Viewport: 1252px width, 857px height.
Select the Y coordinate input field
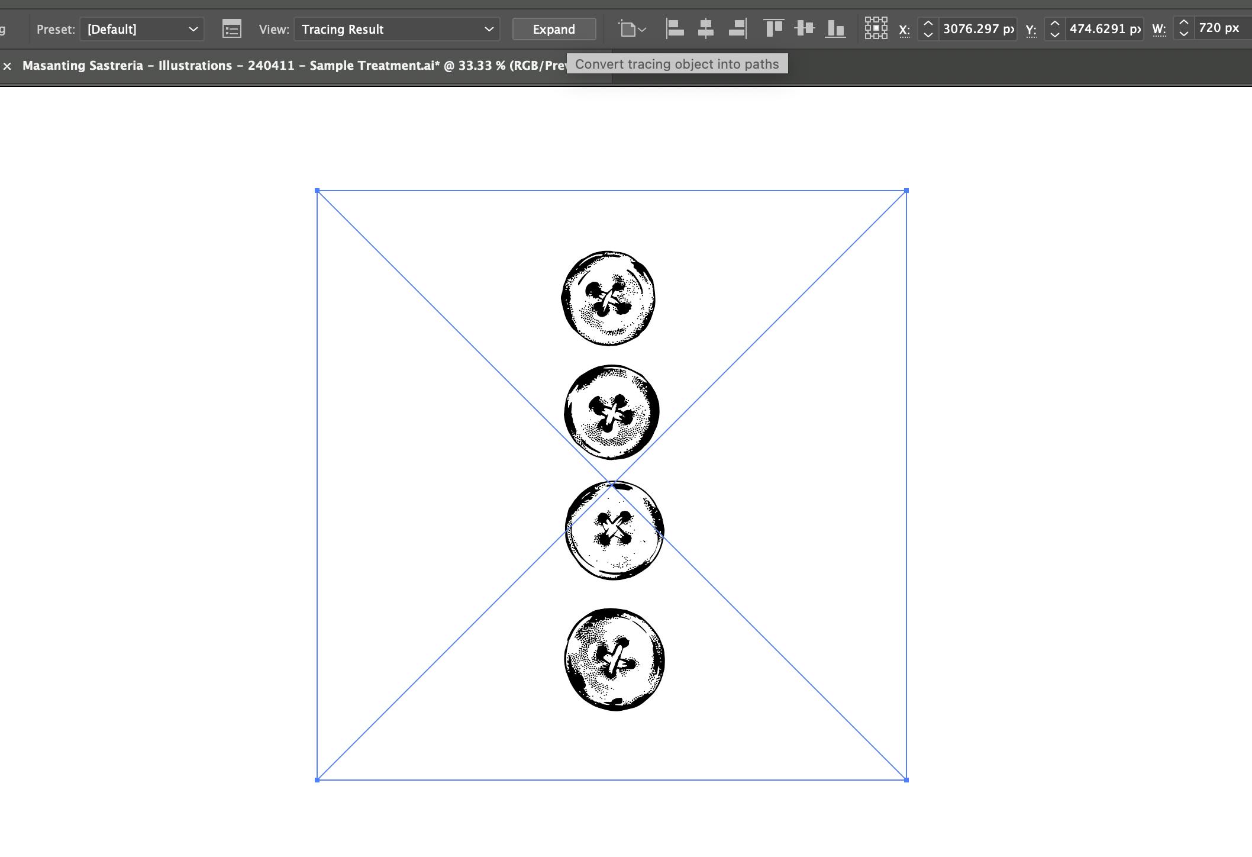(x=1099, y=28)
